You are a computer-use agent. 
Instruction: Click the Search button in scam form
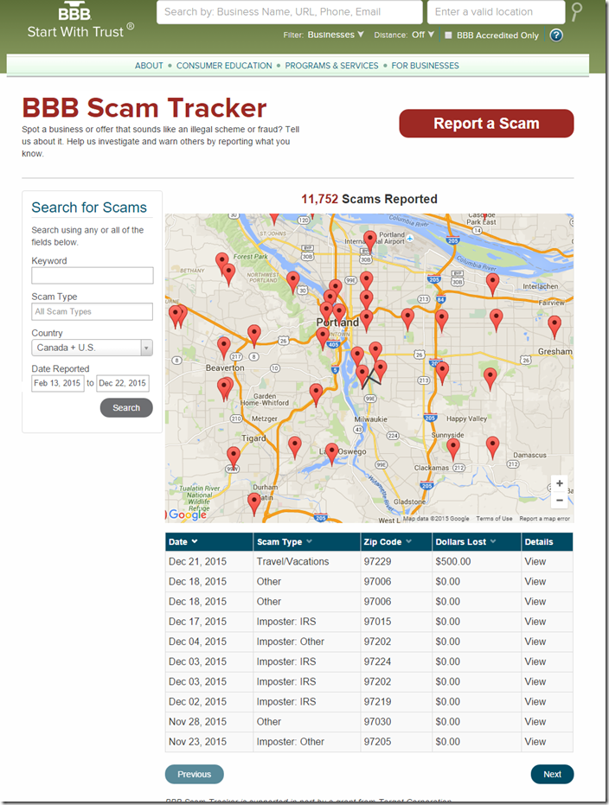click(126, 407)
